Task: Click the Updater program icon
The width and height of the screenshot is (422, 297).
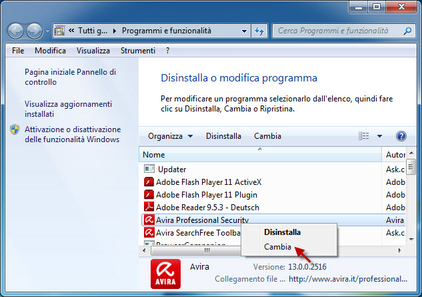Action: pos(149,169)
